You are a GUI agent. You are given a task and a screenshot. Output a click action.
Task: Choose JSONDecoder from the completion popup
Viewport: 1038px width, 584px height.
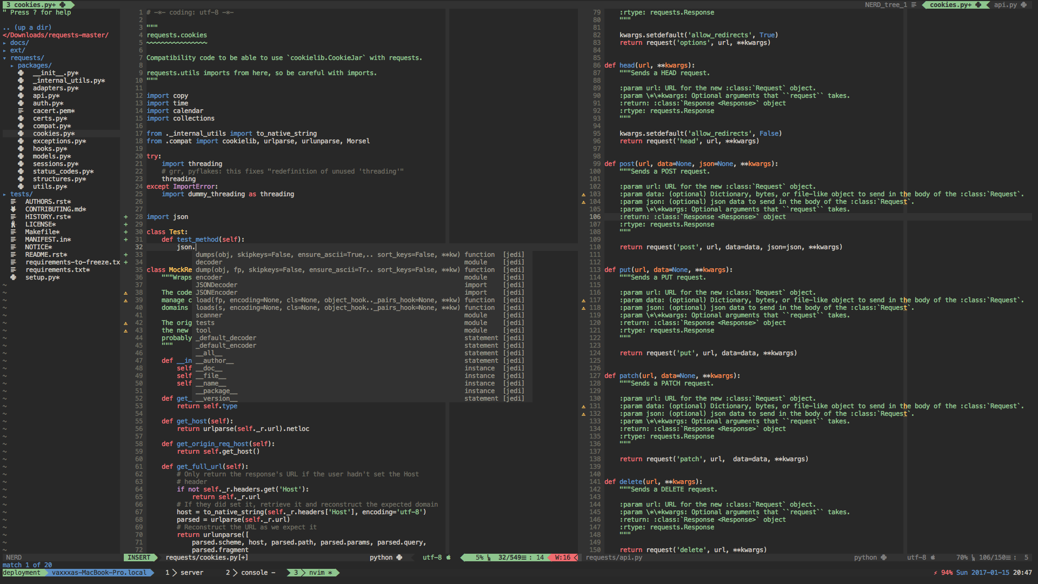click(216, 285)
